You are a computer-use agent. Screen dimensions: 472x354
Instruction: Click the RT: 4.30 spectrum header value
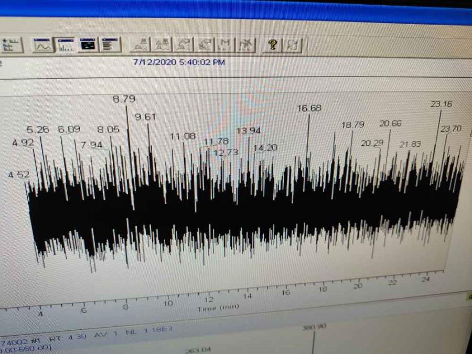pos(68,337)
